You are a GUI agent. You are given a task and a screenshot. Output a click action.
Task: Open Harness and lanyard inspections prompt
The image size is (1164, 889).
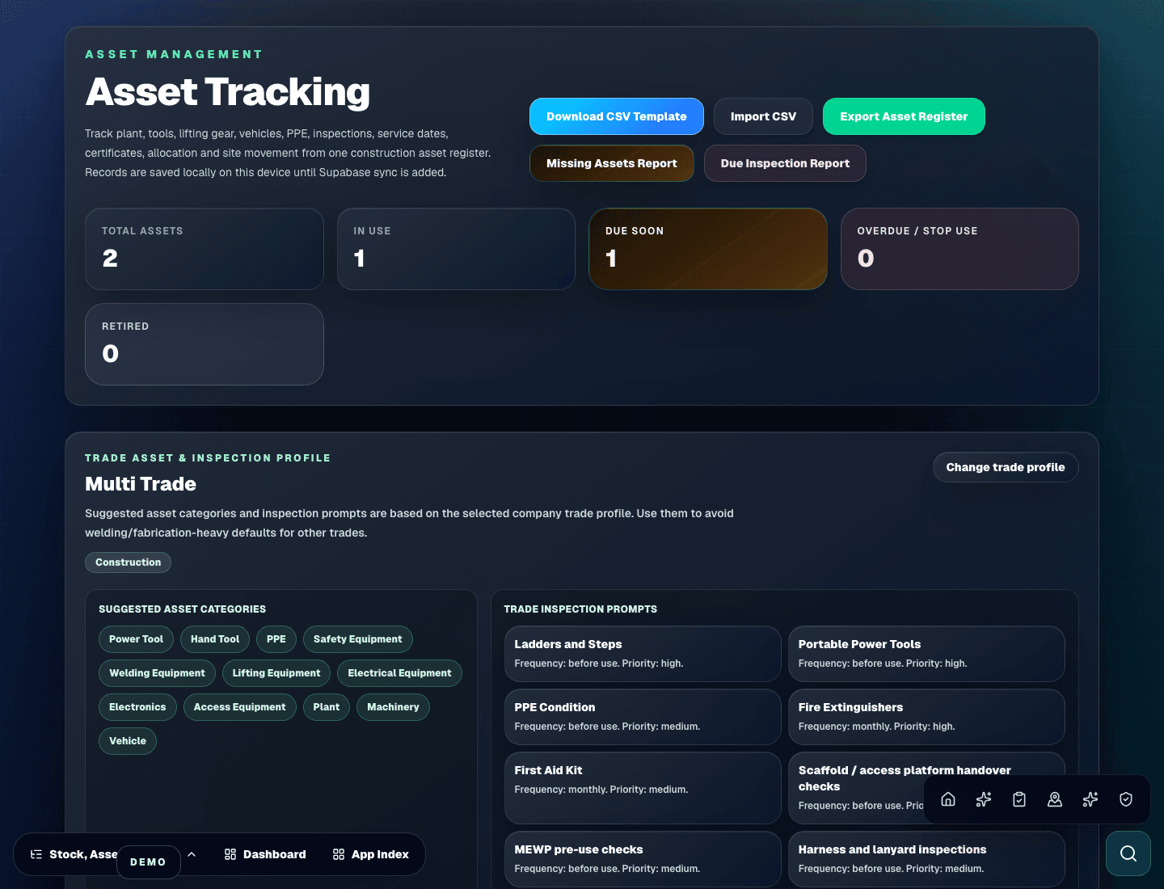click(x=926, y=859)
